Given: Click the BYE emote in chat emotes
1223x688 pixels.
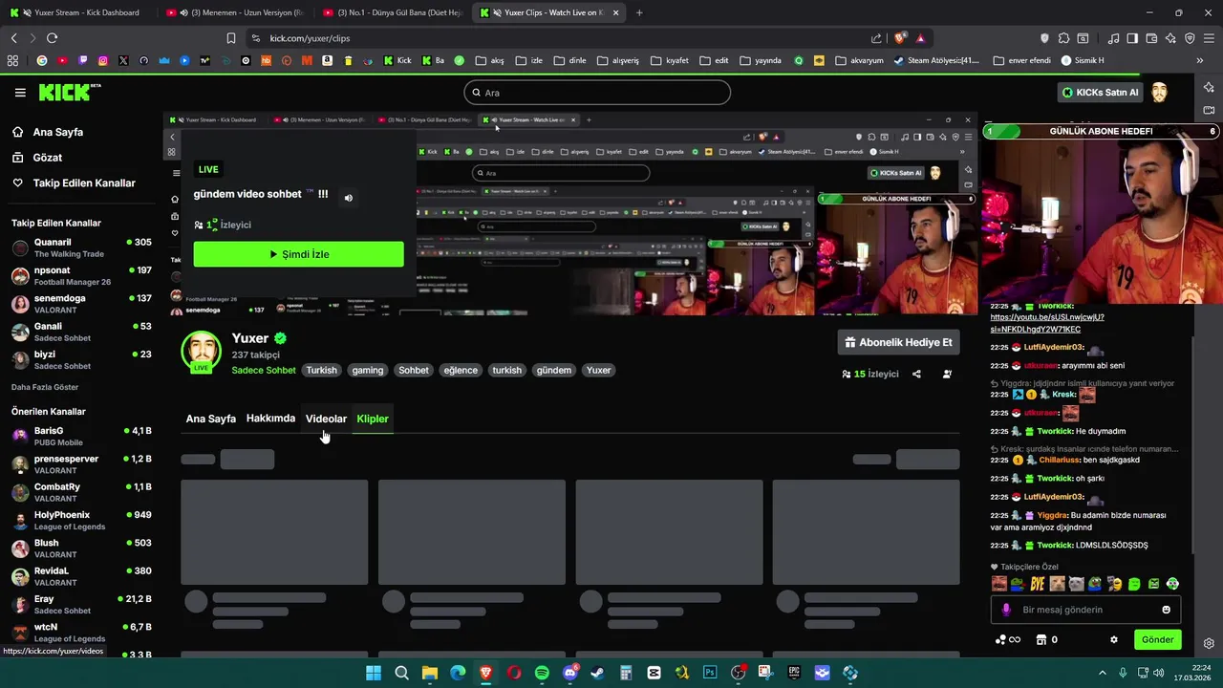Looking at the screenshot, I should (x=1038, y=584).
